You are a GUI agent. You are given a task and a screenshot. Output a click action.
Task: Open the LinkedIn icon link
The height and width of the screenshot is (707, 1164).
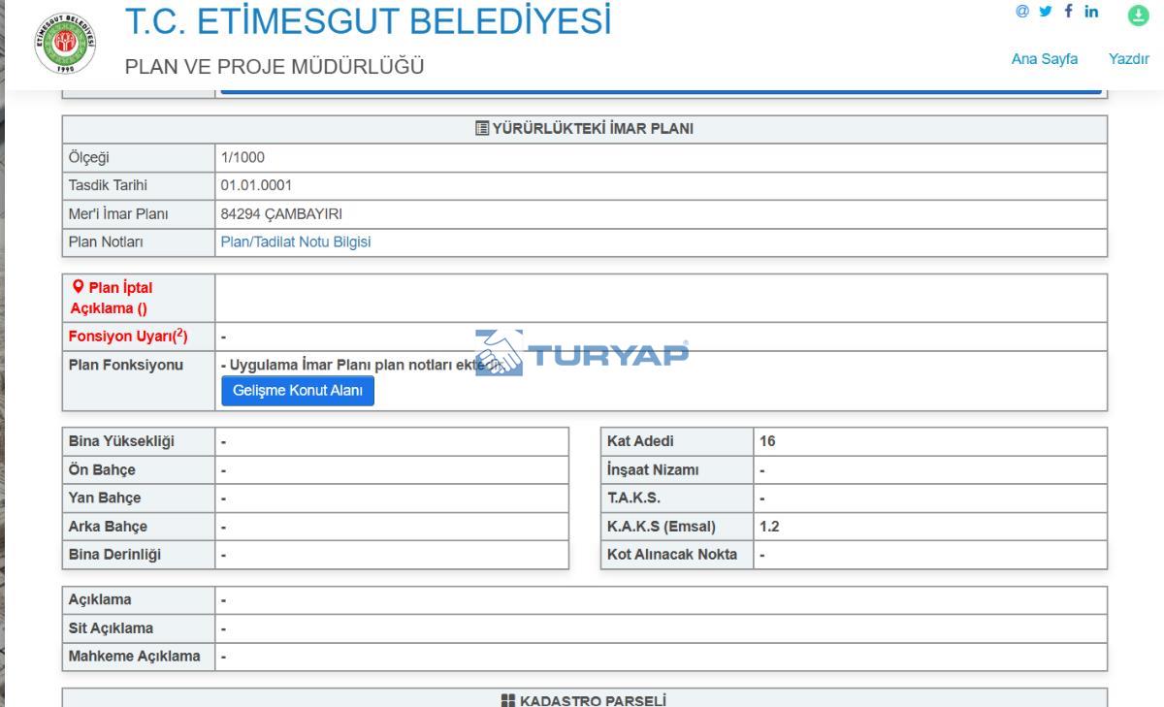coord(1091,12)
